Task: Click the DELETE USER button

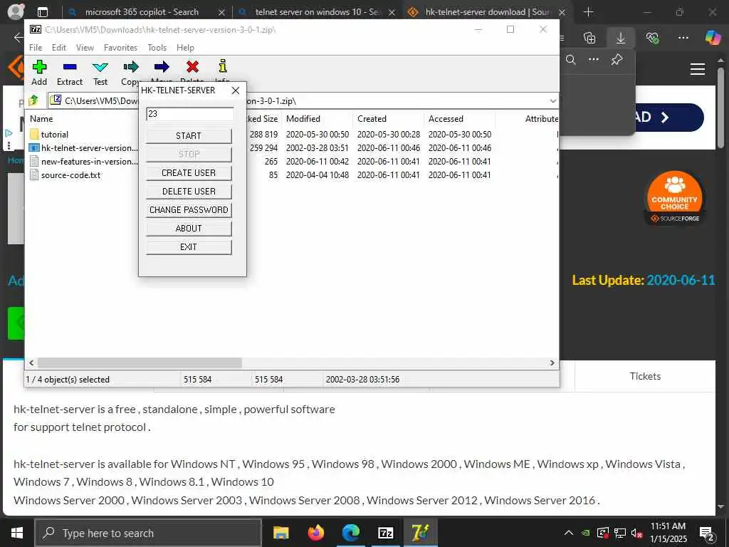Action: [189, 192]
